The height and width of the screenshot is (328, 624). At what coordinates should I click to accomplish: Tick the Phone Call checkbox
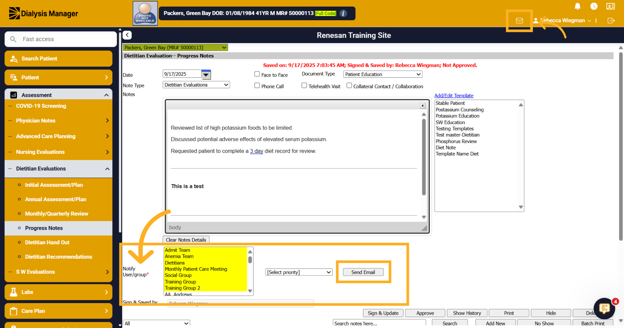point(257,86)
